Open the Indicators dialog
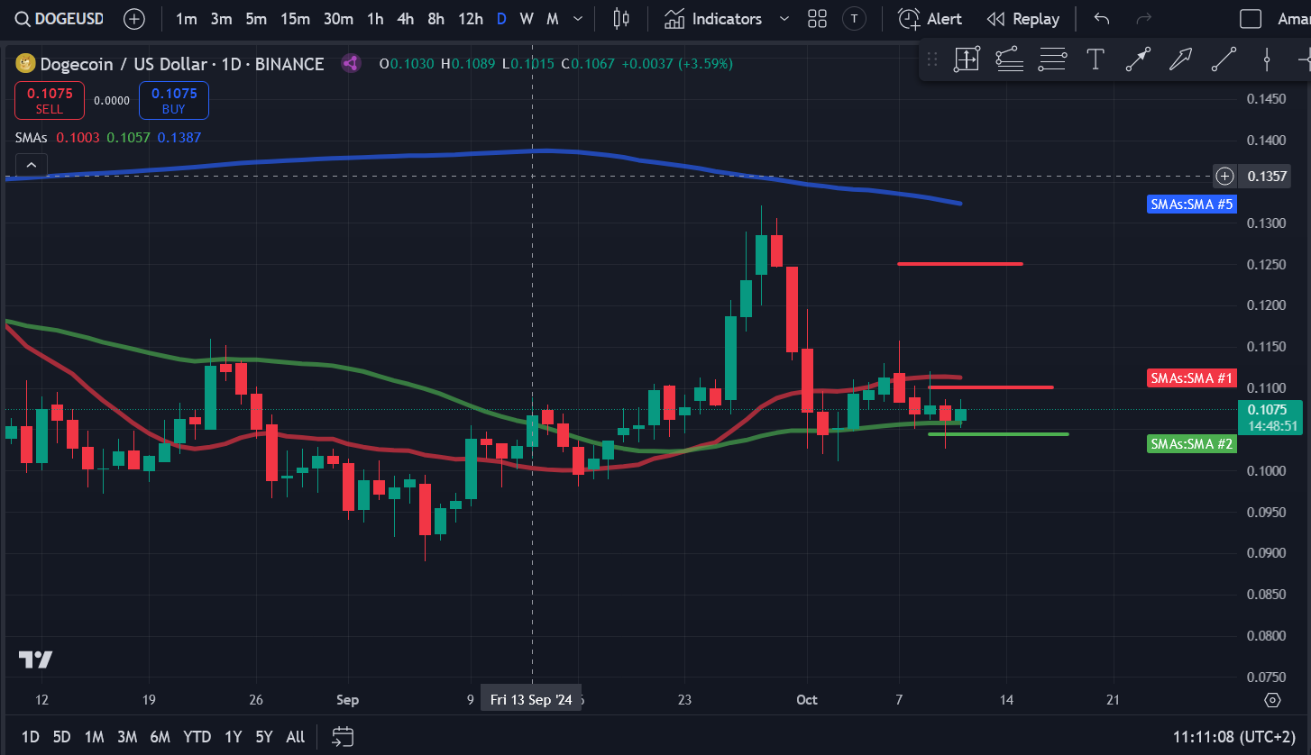This screenshot has width=1311, height=755. click(713, 19)
